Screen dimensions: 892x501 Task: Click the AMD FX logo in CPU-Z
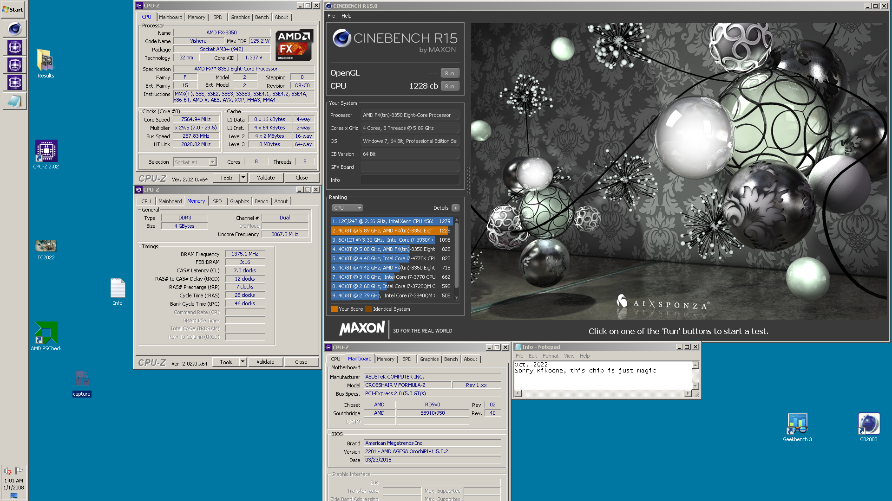click(294, 45)
